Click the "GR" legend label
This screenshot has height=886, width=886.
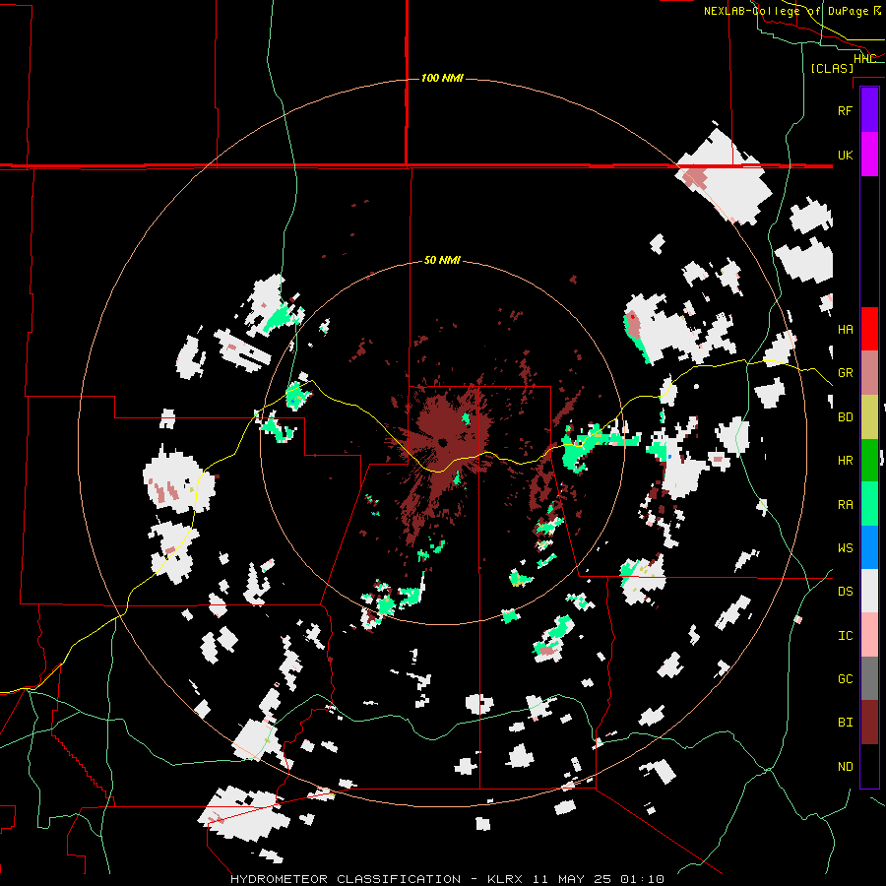(845, 373)
